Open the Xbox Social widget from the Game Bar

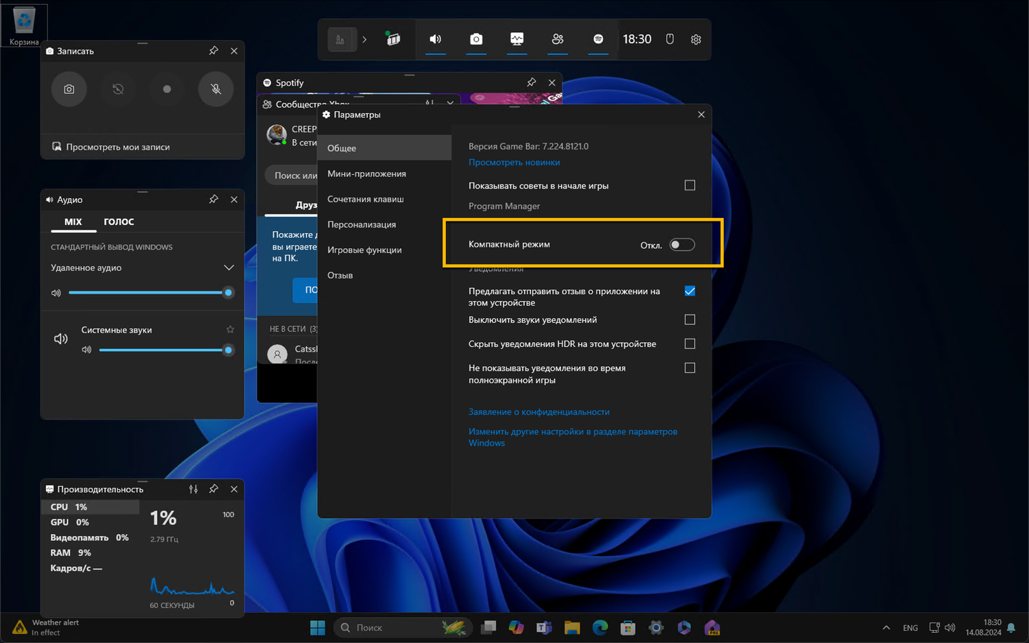click(558, 40)
